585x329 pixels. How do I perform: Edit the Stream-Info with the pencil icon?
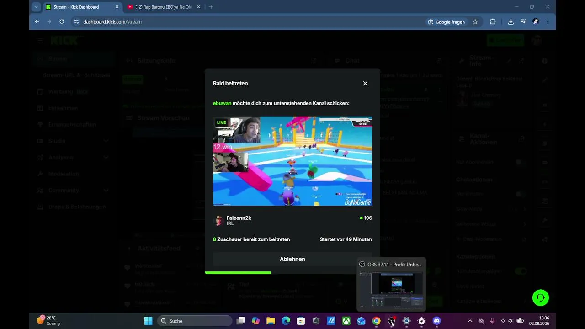click(510, 61)
